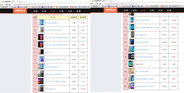Go back in the left browser window
The height and width of the screenshot is (93, 184).
pos(2,4)
